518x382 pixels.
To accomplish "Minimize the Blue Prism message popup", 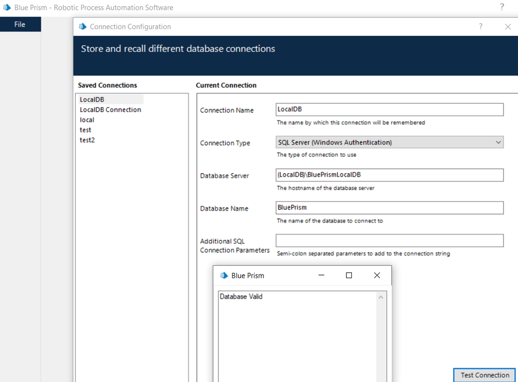I will coord(322,276).
